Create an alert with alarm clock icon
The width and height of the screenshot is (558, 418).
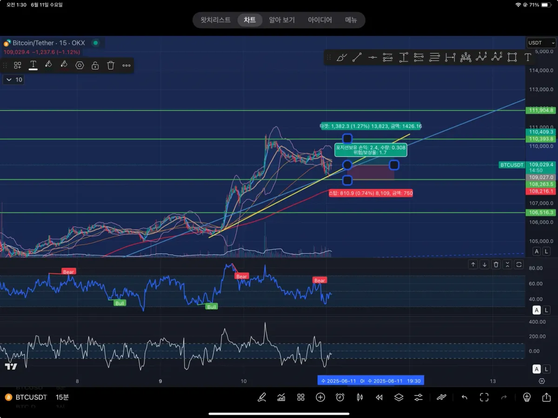340,397
